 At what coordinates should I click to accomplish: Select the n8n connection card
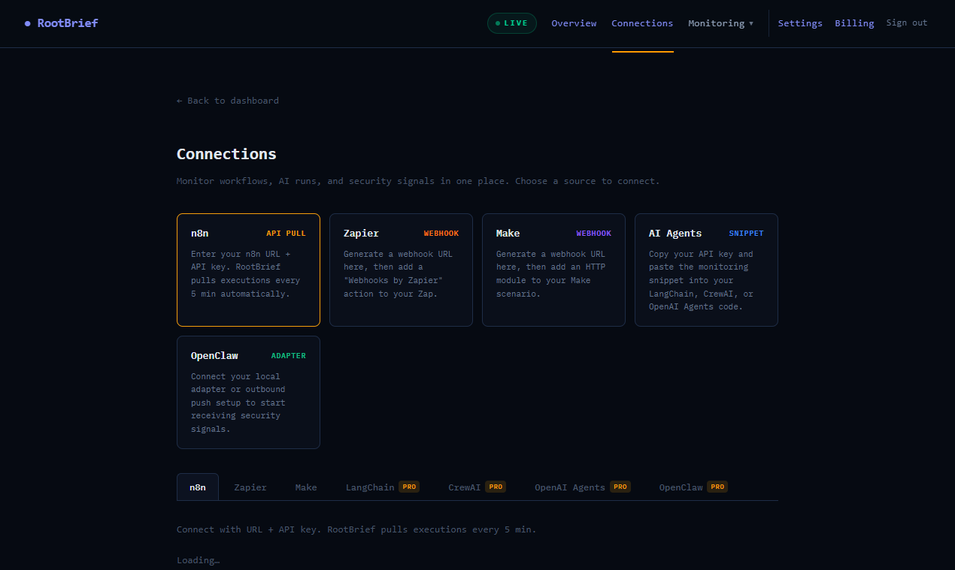[248, 270]
